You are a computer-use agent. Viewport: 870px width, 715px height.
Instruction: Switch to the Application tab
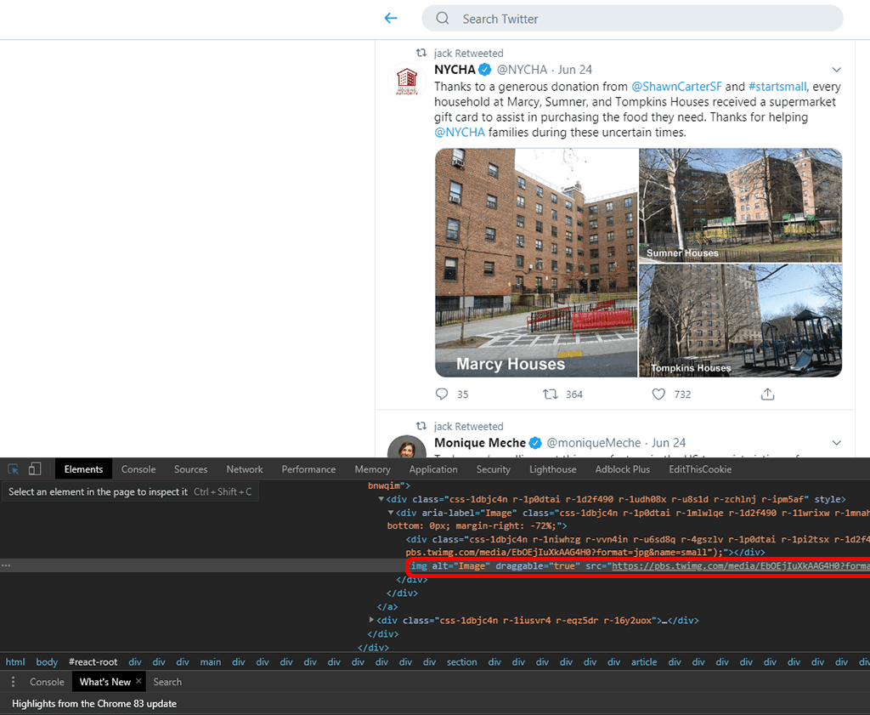coord(433,469)
